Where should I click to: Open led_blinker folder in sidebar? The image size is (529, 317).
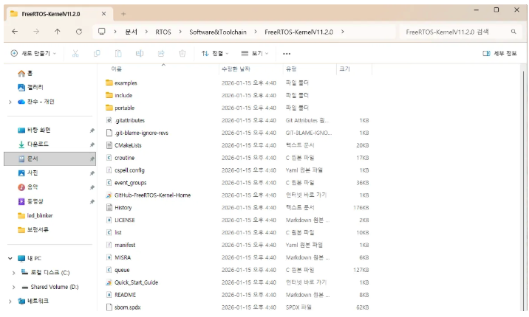coord(50,216)
